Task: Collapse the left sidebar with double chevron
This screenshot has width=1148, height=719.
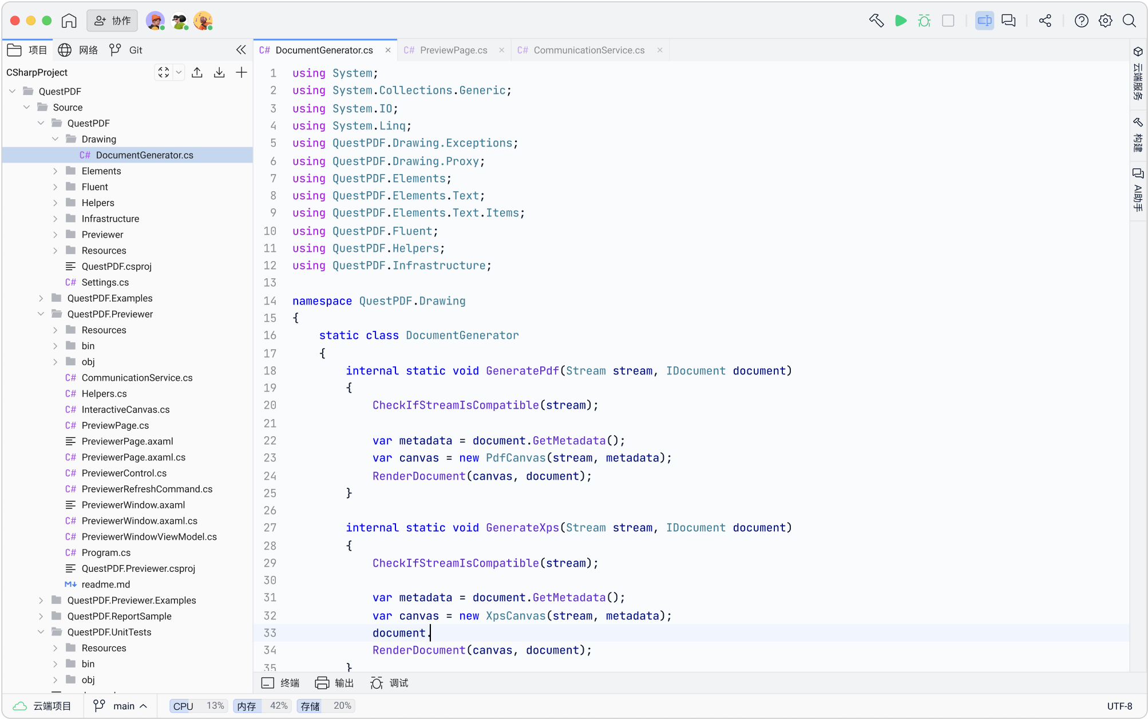Action: click(x=241, y=50)
